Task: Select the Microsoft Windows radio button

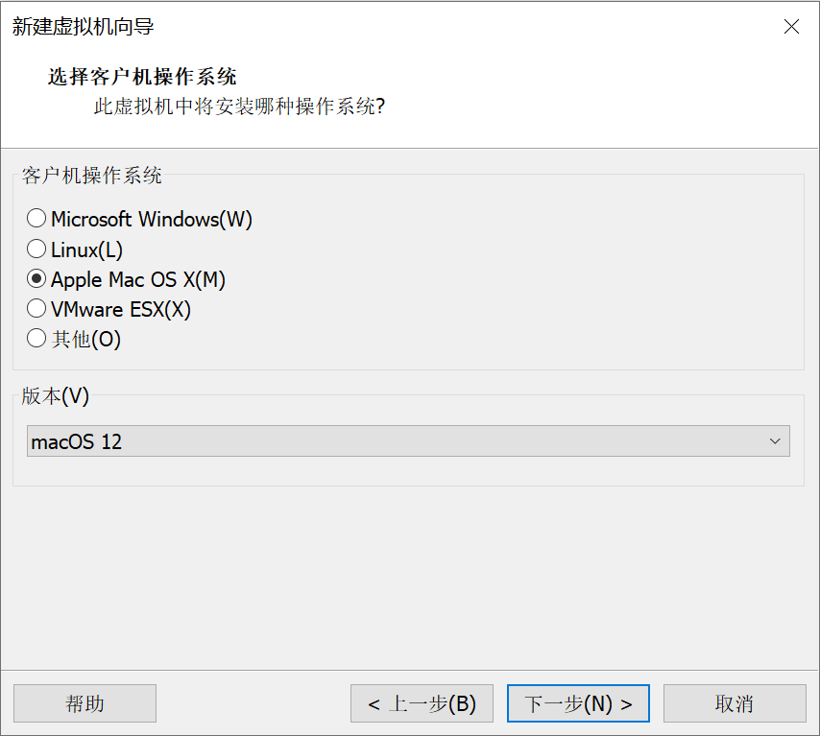Action: pos(36,219)
